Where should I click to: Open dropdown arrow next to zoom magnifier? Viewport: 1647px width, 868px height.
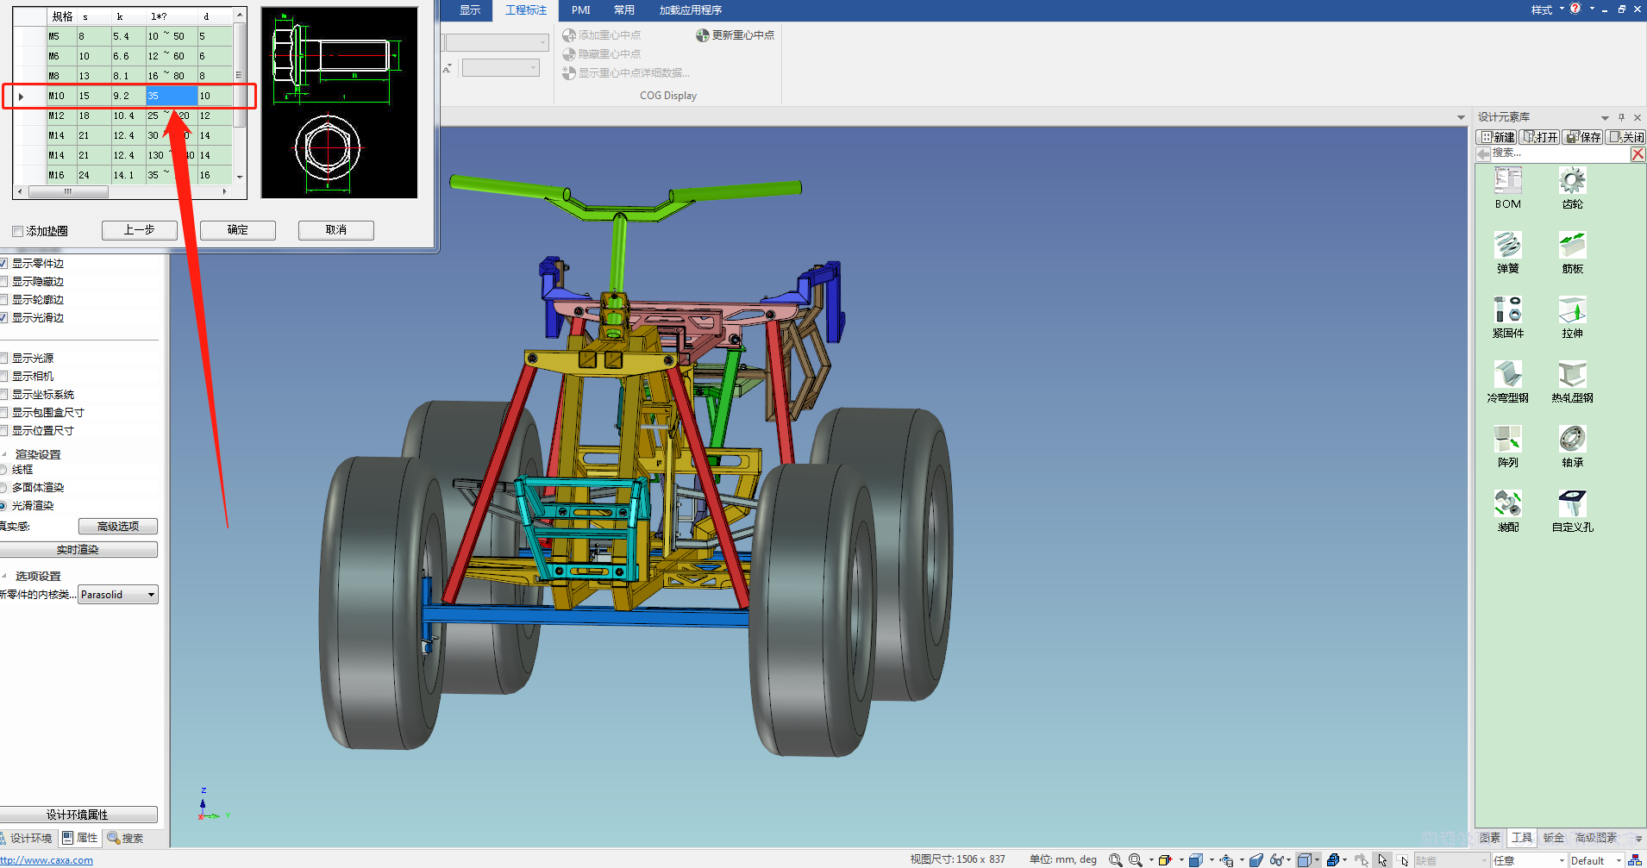click(1151, 859)
